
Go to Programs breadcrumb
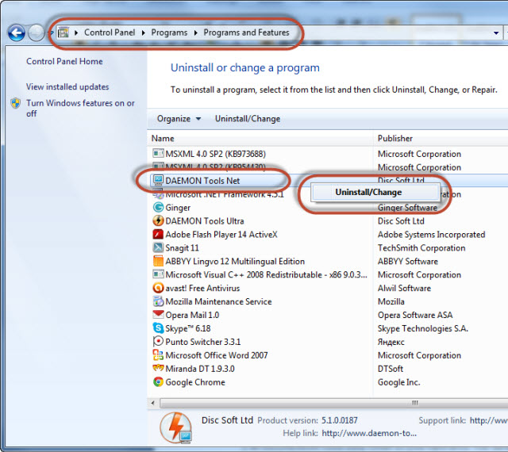click(169, 33)
